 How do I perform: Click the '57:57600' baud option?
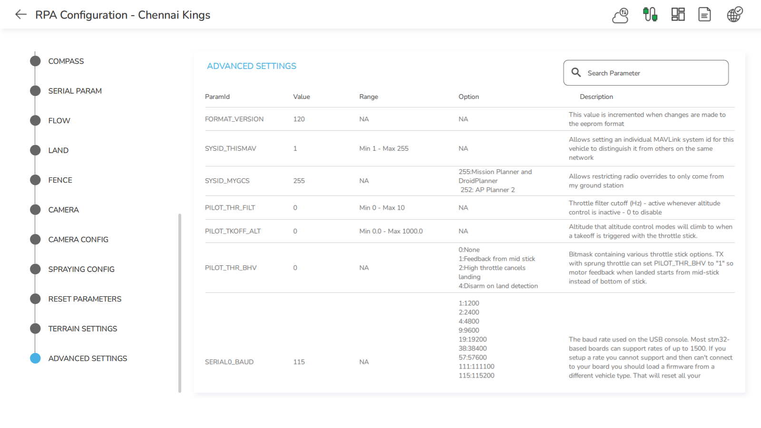[x=473, y=358]
